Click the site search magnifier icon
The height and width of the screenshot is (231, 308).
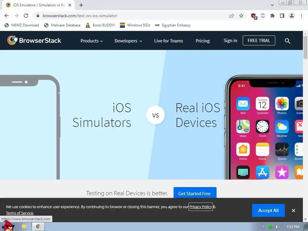pyautogui.click(x=287, y=41)
